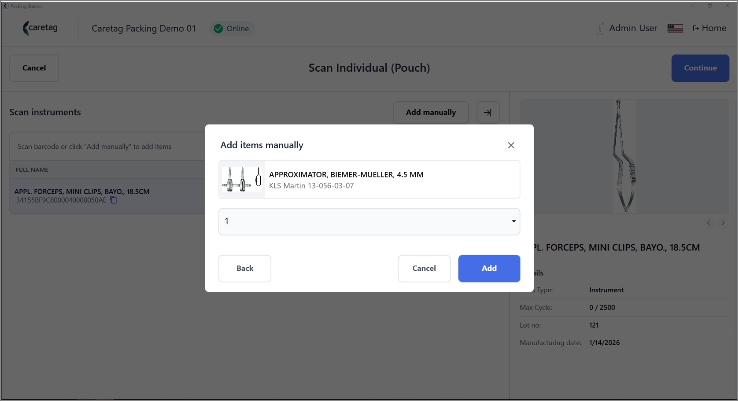Image resolution: width=738 pixels, height=401 pixels.
Task: Click the collapse panel arrow icon
Action: (488, 113)
